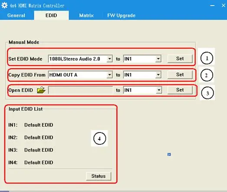Click the Input EDID List group title
This screenshot has height=192, width=227.
tap(26, 109)
